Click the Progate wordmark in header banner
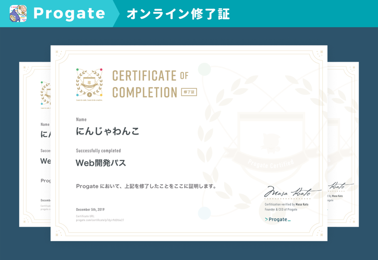Screen dimensions: 378x260 click(69, 14)
